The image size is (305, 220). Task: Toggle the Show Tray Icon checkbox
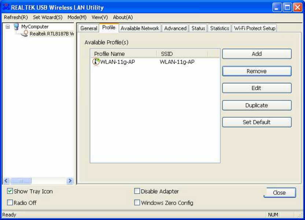[x=10, y=191]
